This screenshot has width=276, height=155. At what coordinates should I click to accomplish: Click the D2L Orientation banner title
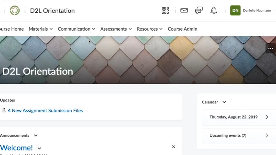point(38,71)
